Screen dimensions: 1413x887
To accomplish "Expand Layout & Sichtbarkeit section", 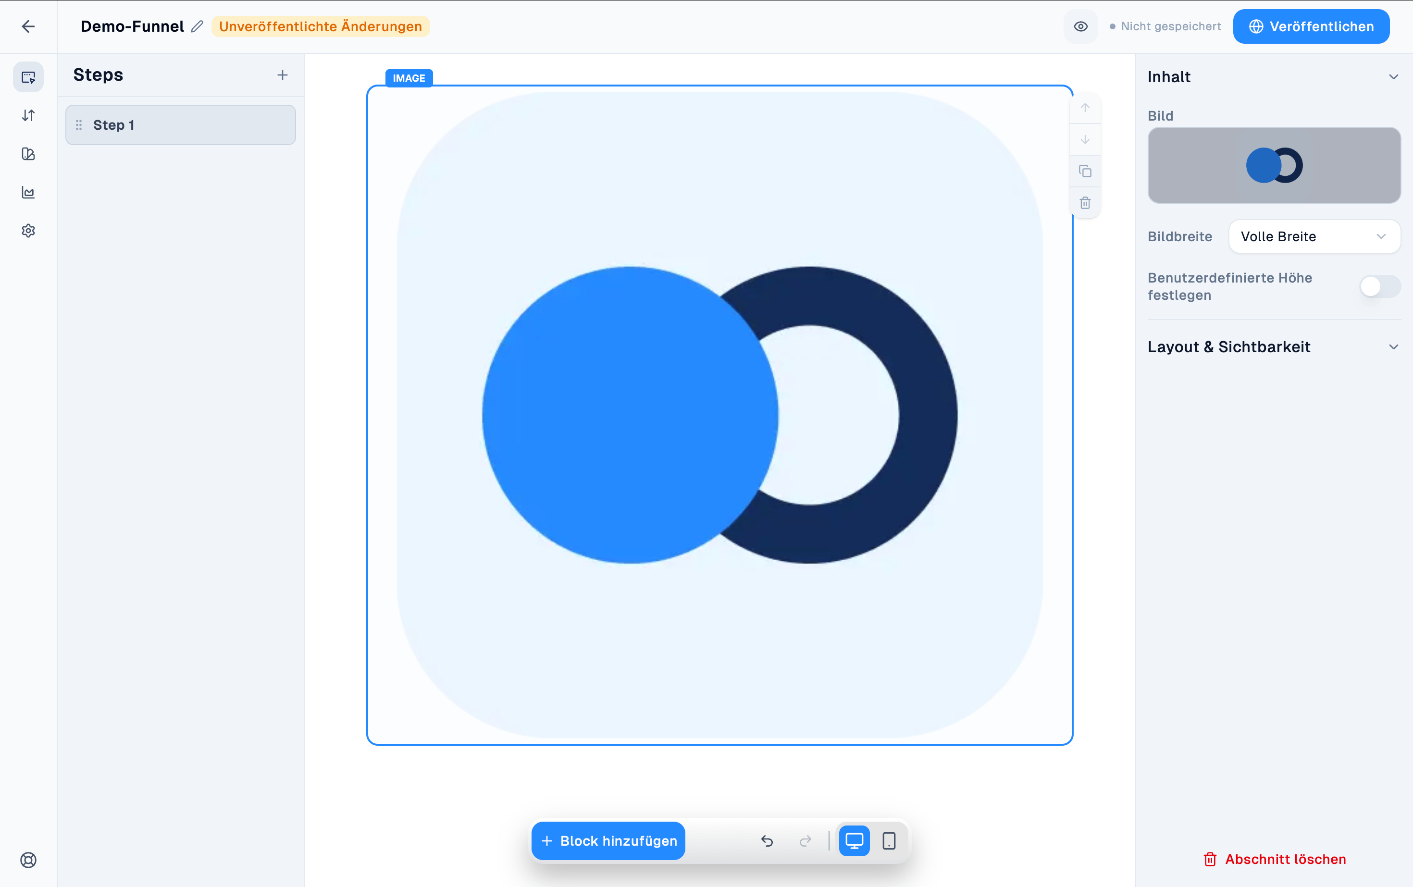I will (x=1274, y=347).
